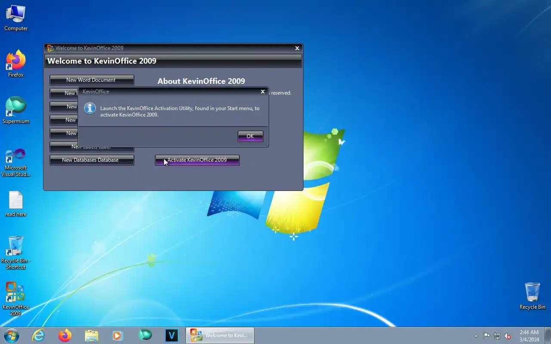Click the muted volume tray icon

tap(508, 336)
